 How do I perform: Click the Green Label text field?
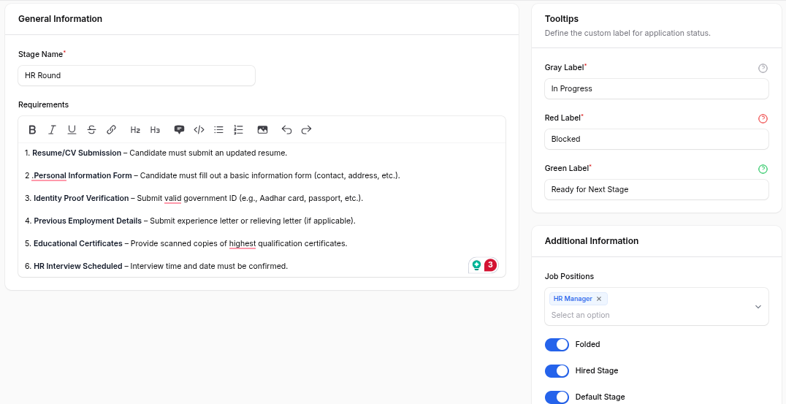point(657,190)
